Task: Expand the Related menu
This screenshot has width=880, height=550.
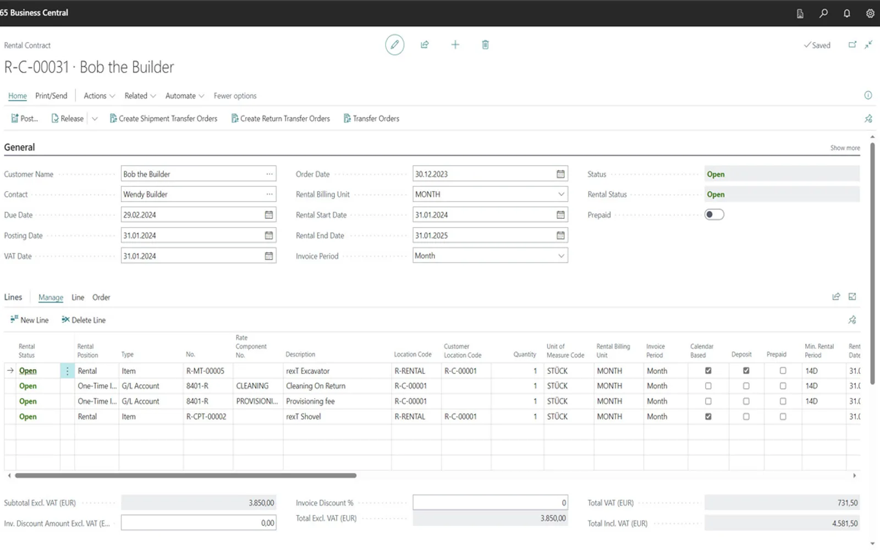Action: pyautogui.click(x=140, y=96)
